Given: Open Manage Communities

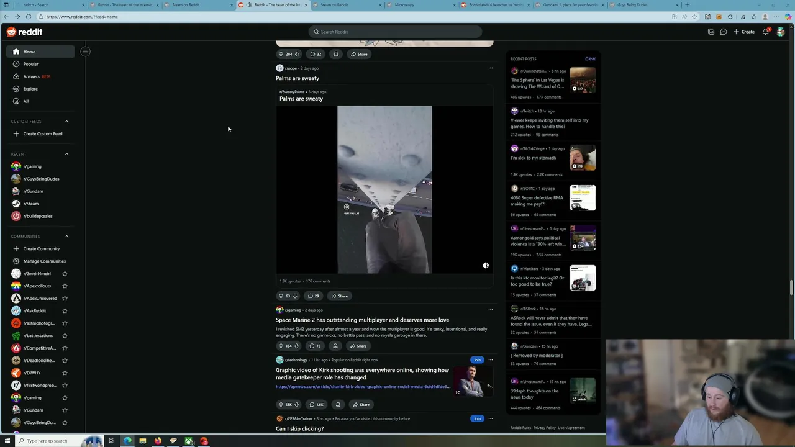Looking at the screenshot, I should 40,261.
